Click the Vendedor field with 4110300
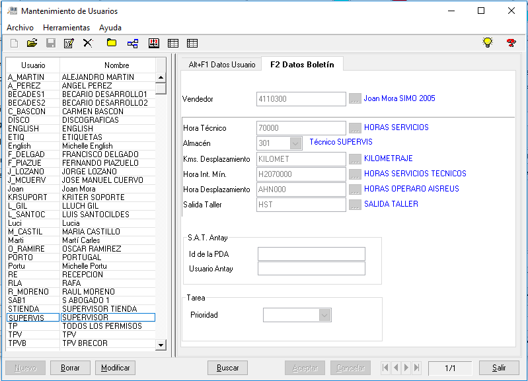The width and height of the screenshot is (528, 381). click(301, 99)
